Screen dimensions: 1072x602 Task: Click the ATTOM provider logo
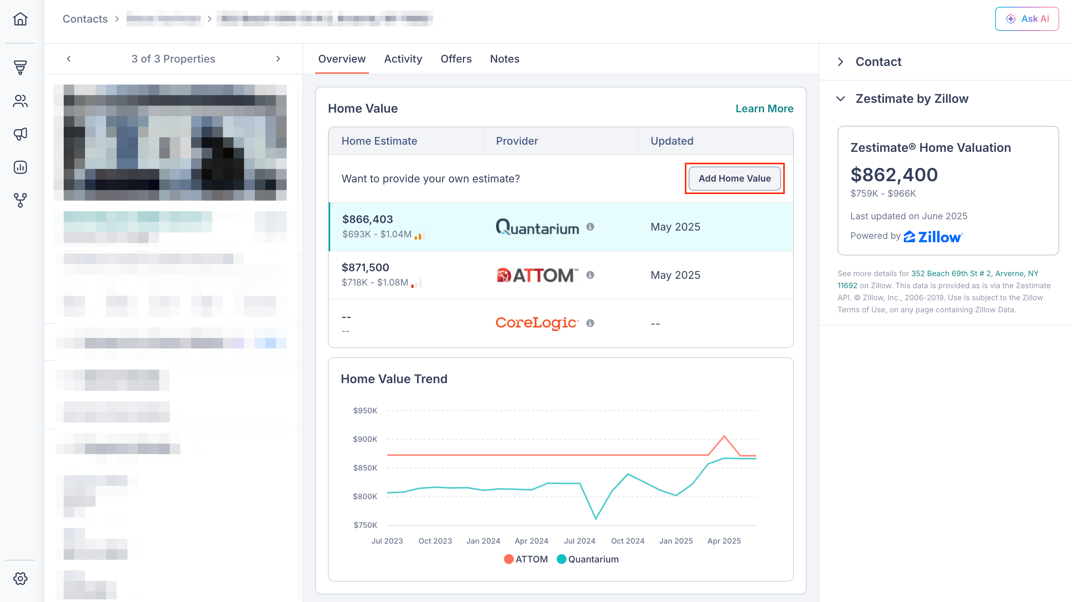tap(537, 275)
